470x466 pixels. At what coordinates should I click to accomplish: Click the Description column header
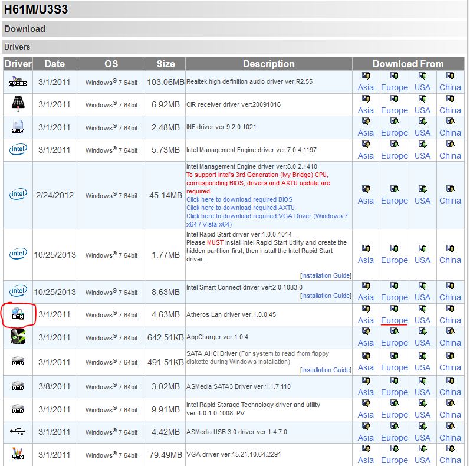point(268,64)
